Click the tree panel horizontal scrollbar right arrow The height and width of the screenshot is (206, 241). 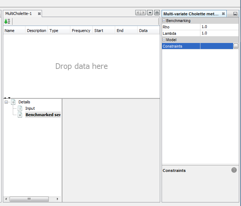click(58, 199)
